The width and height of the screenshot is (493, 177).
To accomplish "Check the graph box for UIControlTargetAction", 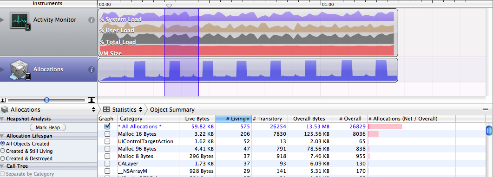I will (107, 141).
